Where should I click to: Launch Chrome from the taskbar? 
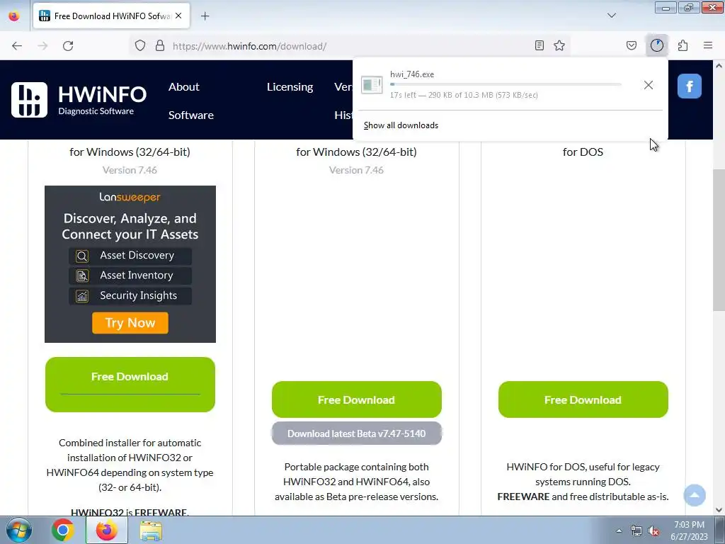[63, 530]
